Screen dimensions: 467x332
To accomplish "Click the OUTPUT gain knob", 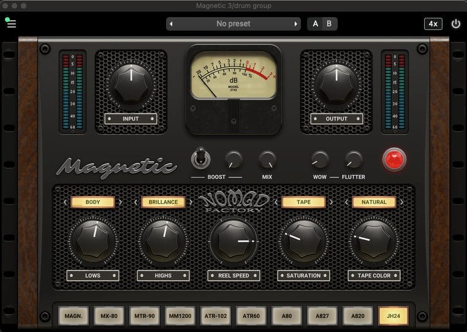I will (x=336, y=81).
